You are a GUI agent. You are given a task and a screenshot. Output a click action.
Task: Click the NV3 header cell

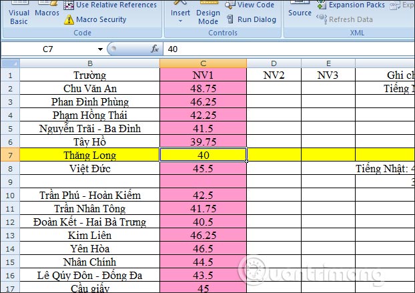[x=328, y=75]
